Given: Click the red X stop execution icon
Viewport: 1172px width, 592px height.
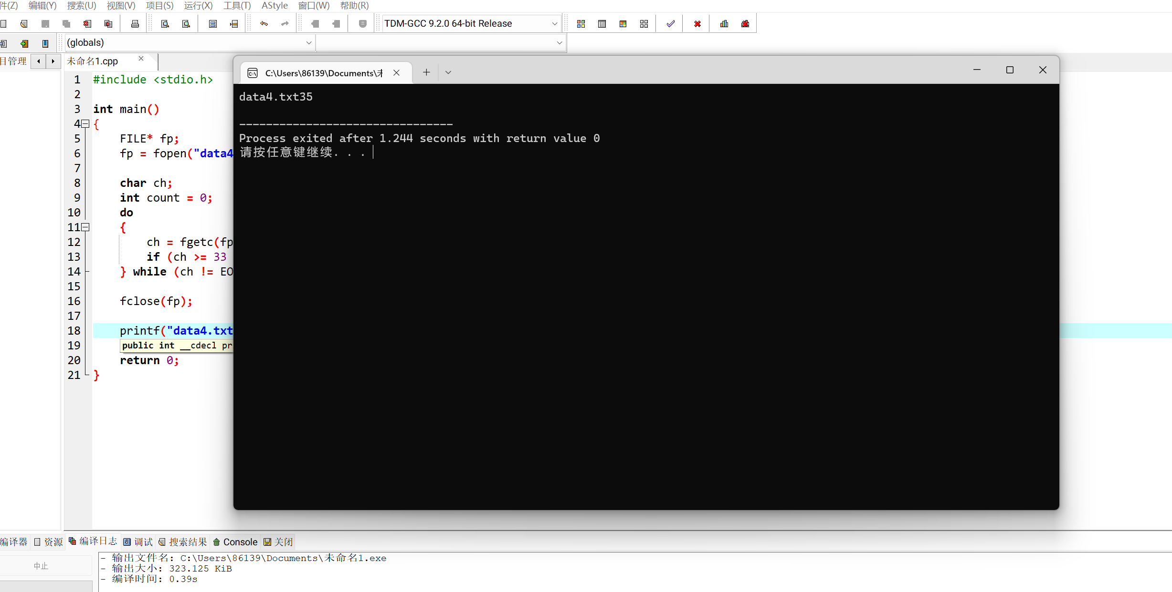Looking at the screenshot, I should [x=697, y=24].
